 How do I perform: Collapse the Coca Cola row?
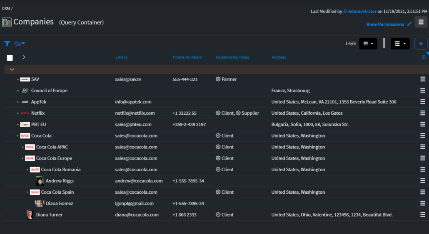(x=18, y=136)
